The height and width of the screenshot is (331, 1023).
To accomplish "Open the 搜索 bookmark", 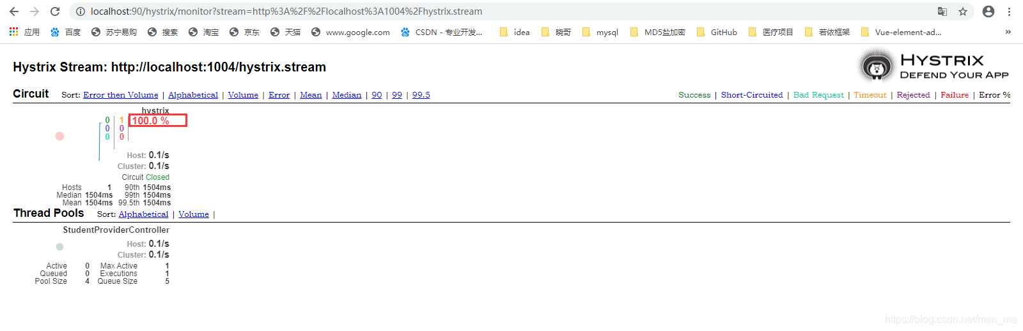I will click(162, 32).
